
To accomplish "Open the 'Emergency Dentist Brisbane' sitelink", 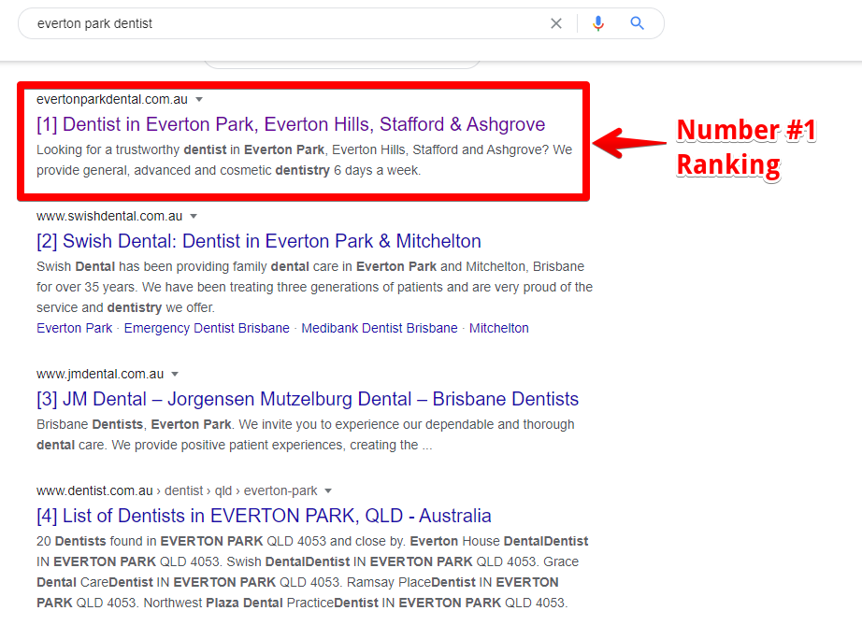I will pyautogui.click(x=207, y=328).
